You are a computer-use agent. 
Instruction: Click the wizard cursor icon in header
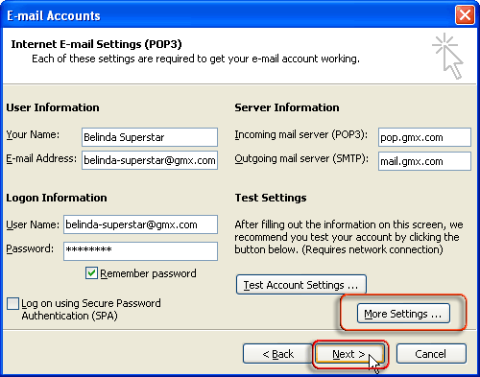pos(447,56)
